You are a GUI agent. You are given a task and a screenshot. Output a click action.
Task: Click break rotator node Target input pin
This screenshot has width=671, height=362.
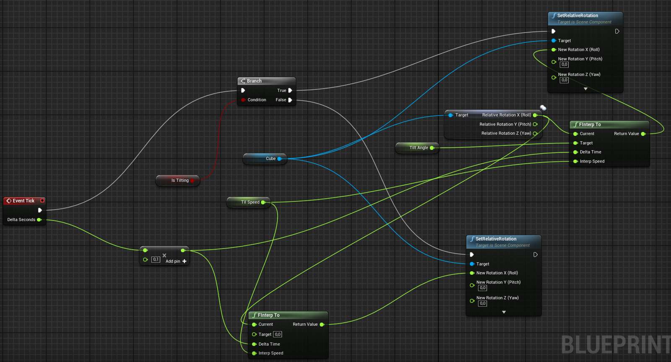coord(451,115)
